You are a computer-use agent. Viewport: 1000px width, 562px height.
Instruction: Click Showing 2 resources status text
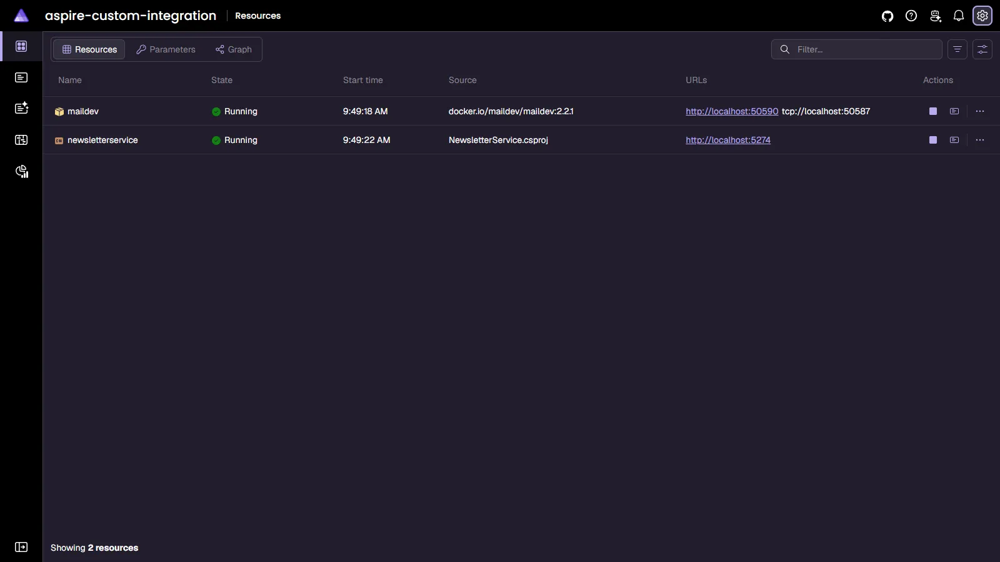94,548
